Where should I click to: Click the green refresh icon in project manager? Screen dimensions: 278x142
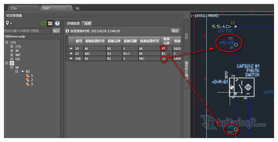tap(43, 23)
